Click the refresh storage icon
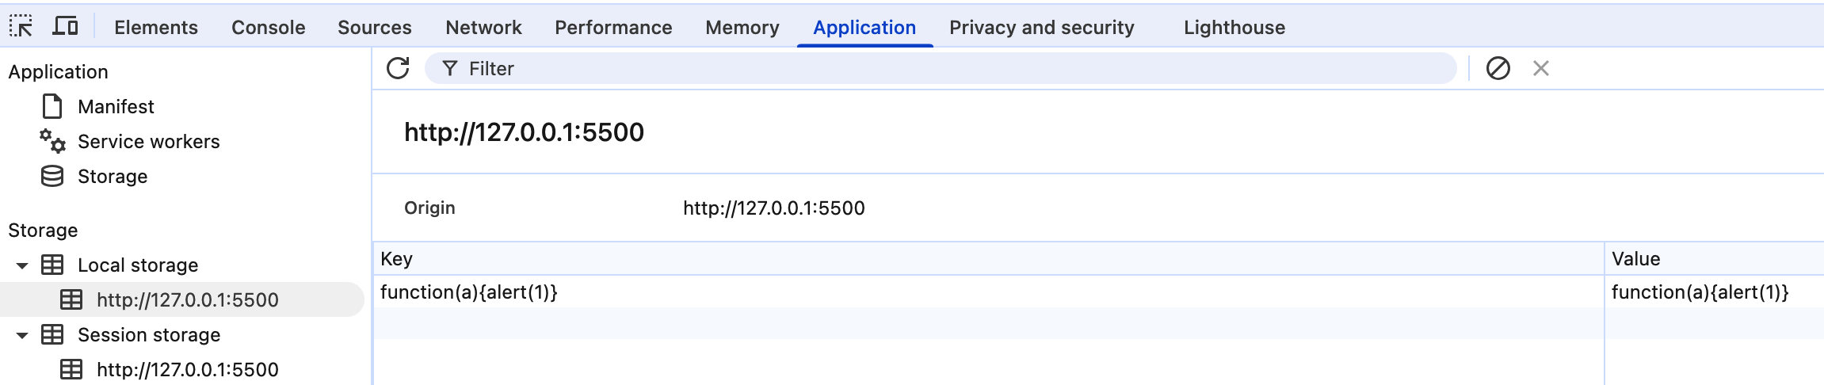 pyautogui.click(x=398, y=69)
